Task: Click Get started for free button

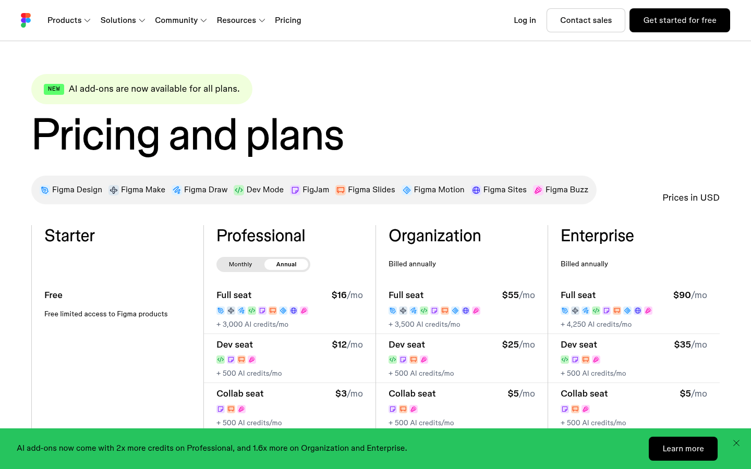Action: point(680,20)
